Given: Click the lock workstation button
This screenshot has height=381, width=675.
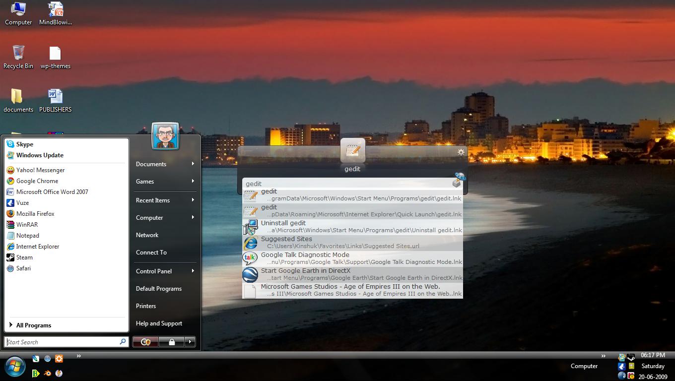Looking at the screenshot, I should [172, 341].
